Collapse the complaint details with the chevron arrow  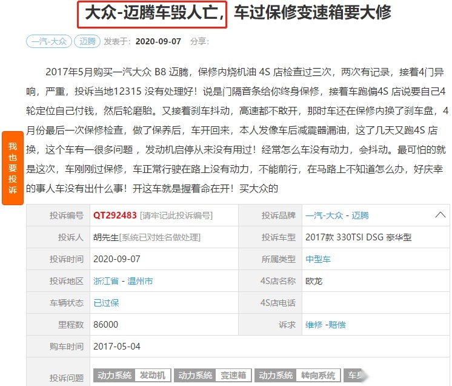(440, 215)
